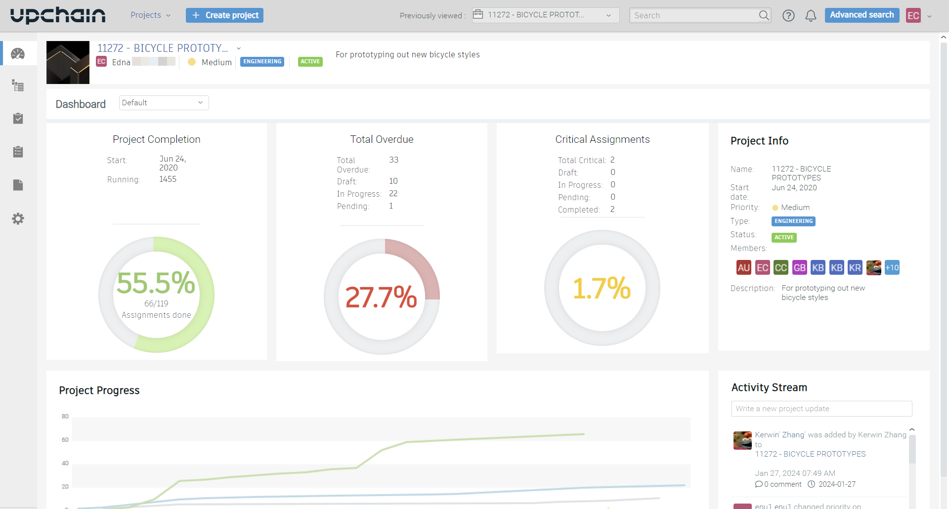949x509 pixels.
Task: Expand the project title chevron
Action: (x=239, y=48)
